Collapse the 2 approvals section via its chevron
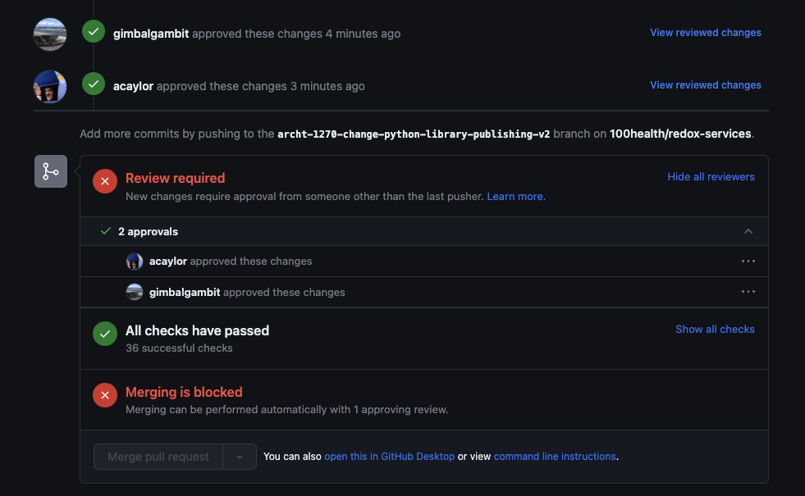 click(748, 231)
